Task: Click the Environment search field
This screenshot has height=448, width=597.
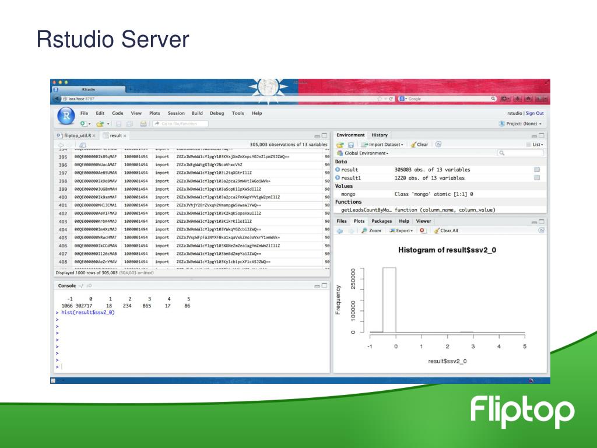Action: pos(521,153)
